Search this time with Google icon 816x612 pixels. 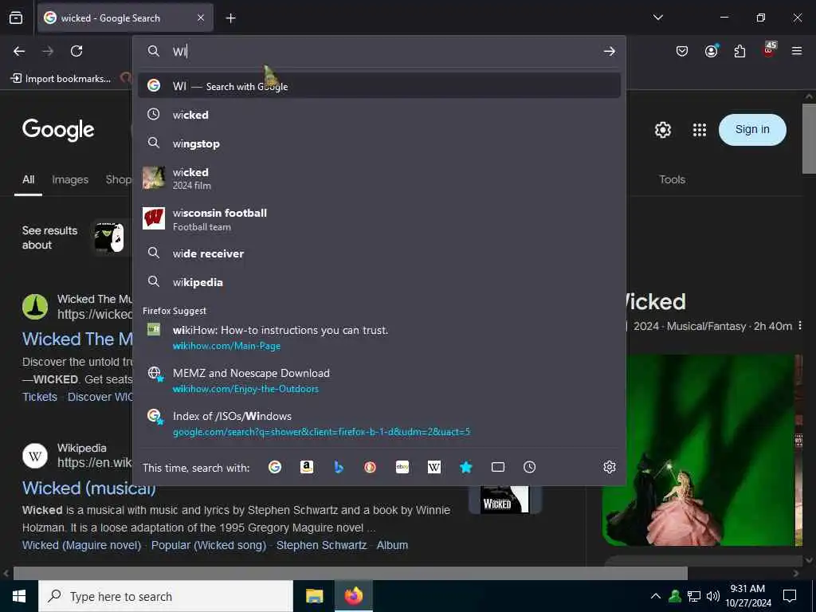pyautogui.click(x=275, y=467)
